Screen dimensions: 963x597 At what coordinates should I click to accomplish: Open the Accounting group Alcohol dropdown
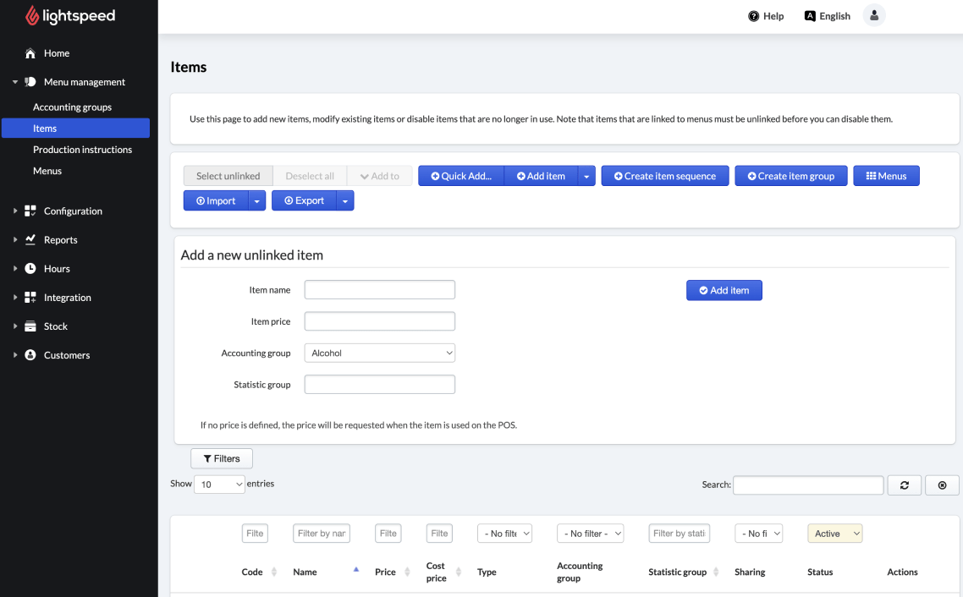[x=380, y=353]
